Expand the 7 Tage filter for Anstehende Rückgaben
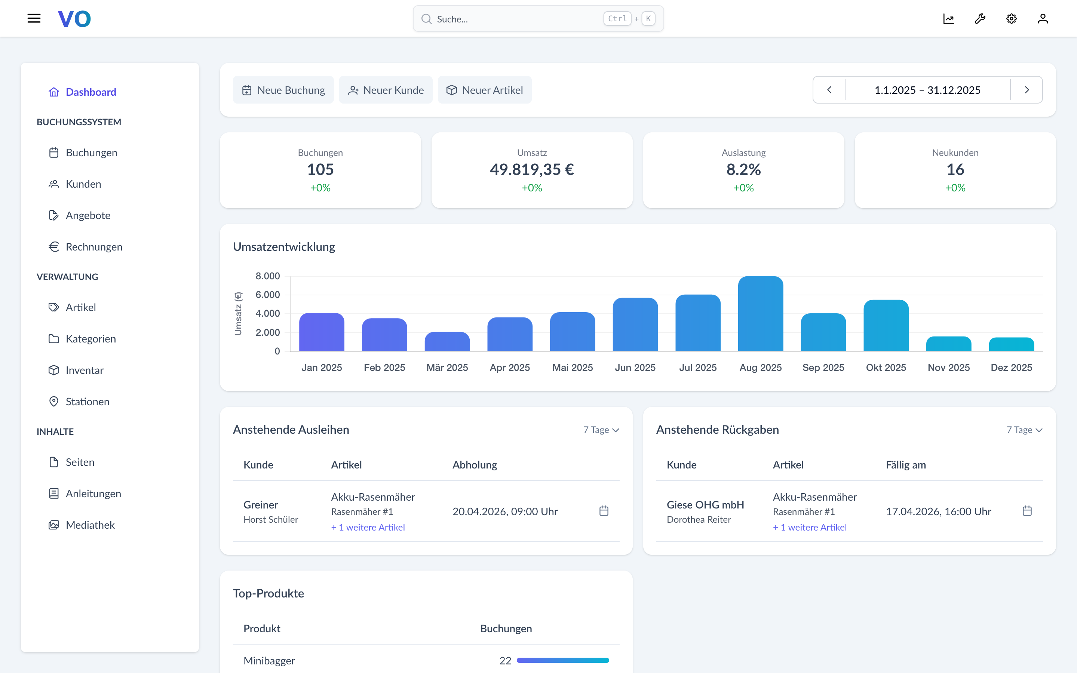The width and height of the screenshot is (1077, 673). tap(1024, 430)
